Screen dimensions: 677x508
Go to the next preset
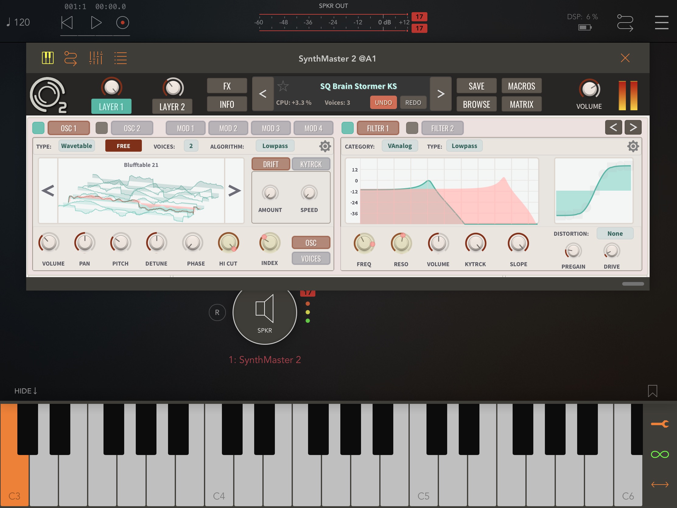click(441, 94)
